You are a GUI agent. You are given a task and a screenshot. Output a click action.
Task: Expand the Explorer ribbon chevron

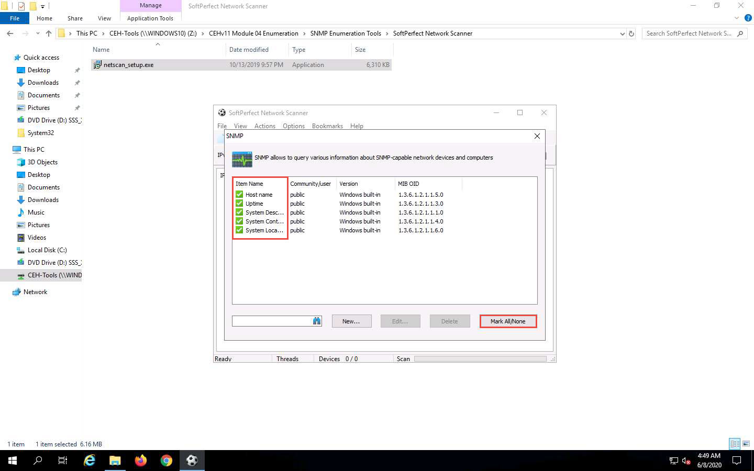tap(737, 18)
